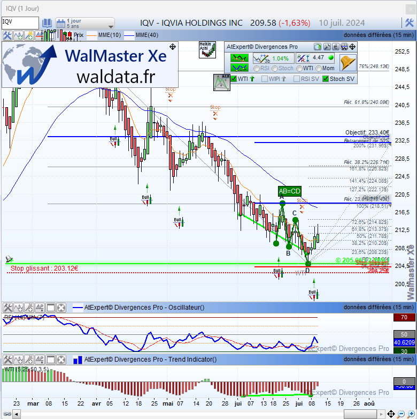This screenshot has height=419, width=417.
Task: Add an indicator to the price panel
Action: click(x=18, y=35)
